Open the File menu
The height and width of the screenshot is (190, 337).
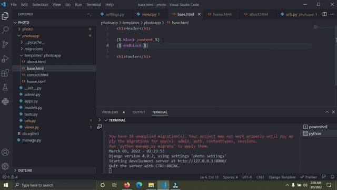(14, 5)
